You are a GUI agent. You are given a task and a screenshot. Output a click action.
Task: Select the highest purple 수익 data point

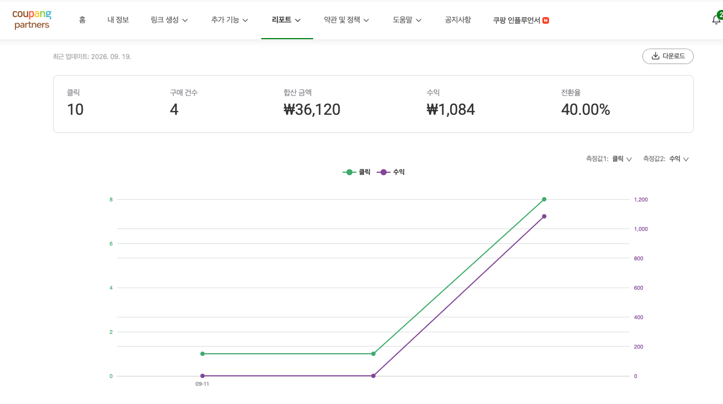544,216
